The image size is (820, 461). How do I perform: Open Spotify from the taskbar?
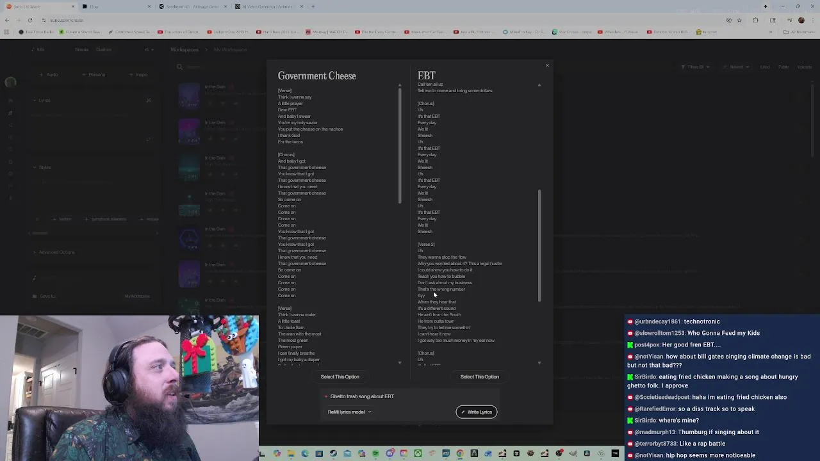point(375,453)
